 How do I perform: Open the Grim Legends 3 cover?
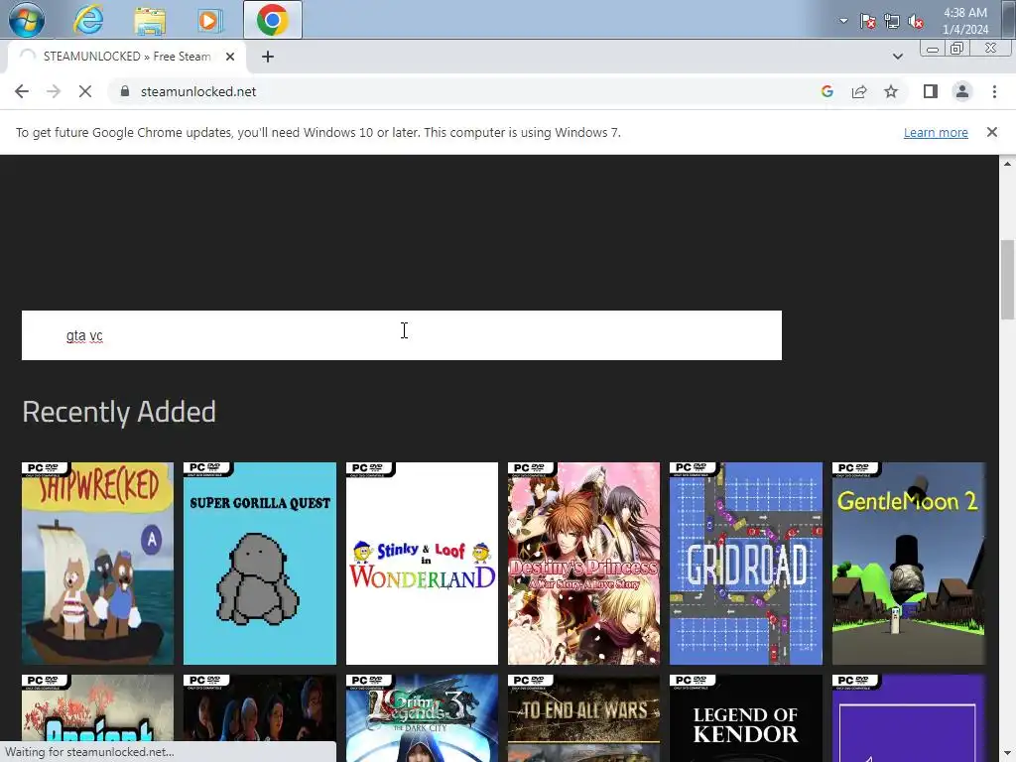(x=422, y=718)
